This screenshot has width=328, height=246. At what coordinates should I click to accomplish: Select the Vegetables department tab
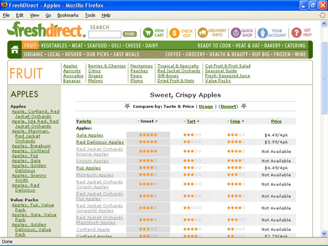pyautogui.click(x=54, y=45)
